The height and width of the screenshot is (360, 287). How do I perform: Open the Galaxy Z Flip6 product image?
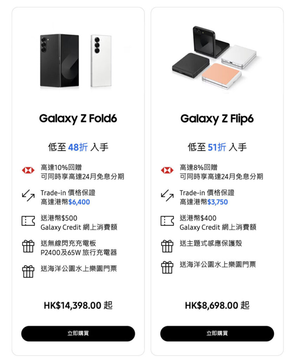pos(214,56)
